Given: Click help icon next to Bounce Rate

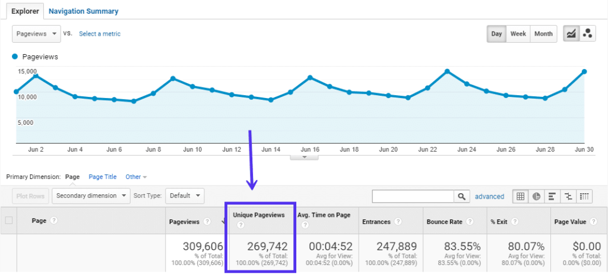Looking at the screenshot, I should (x=470, y=222).
